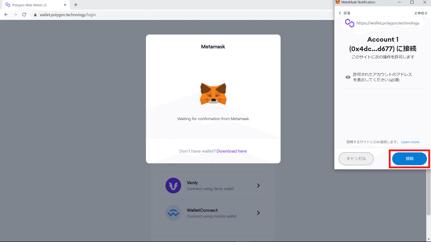Click the Polygon favicon on the tab
The height and width of the screenshot is (242, 431).
tap(8, 5)
